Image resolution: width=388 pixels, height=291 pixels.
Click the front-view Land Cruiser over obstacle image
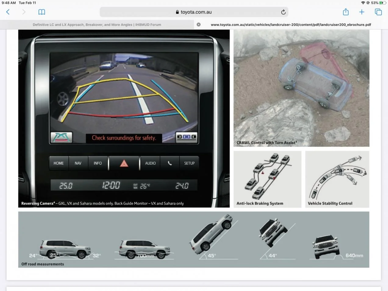pos(326,246)
